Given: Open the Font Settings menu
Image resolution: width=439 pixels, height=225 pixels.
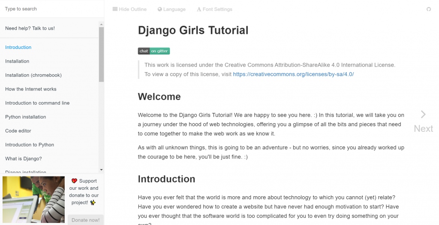Looking at the screenshot, I should point(214,9).
